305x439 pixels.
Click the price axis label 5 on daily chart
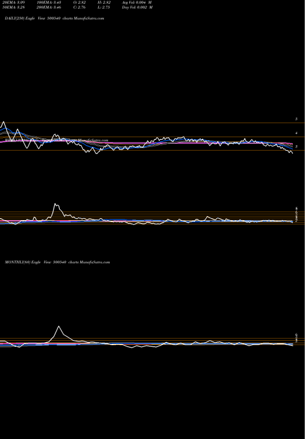(296, 120)
